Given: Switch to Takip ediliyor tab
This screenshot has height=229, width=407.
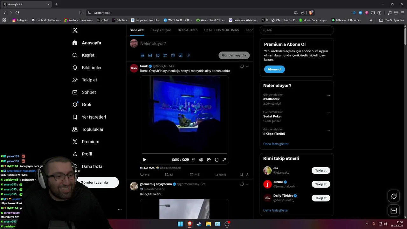Looking at the screenshot, I should [161, 30].
